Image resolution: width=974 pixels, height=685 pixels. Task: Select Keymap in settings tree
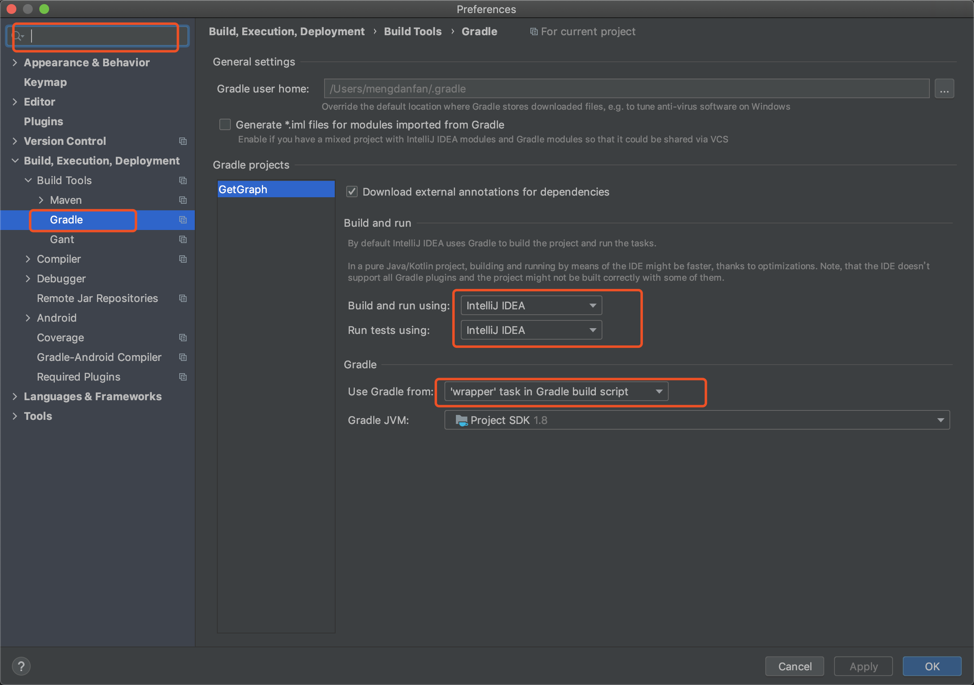pos(45,82)
